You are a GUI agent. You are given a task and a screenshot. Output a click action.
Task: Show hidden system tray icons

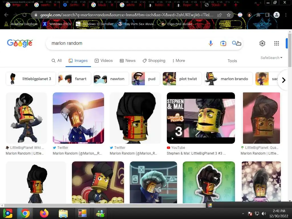tap(243, 214)
